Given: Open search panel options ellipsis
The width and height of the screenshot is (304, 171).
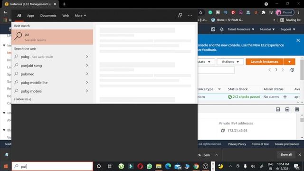Looking at the screenshot, I should tap(190, 15).
